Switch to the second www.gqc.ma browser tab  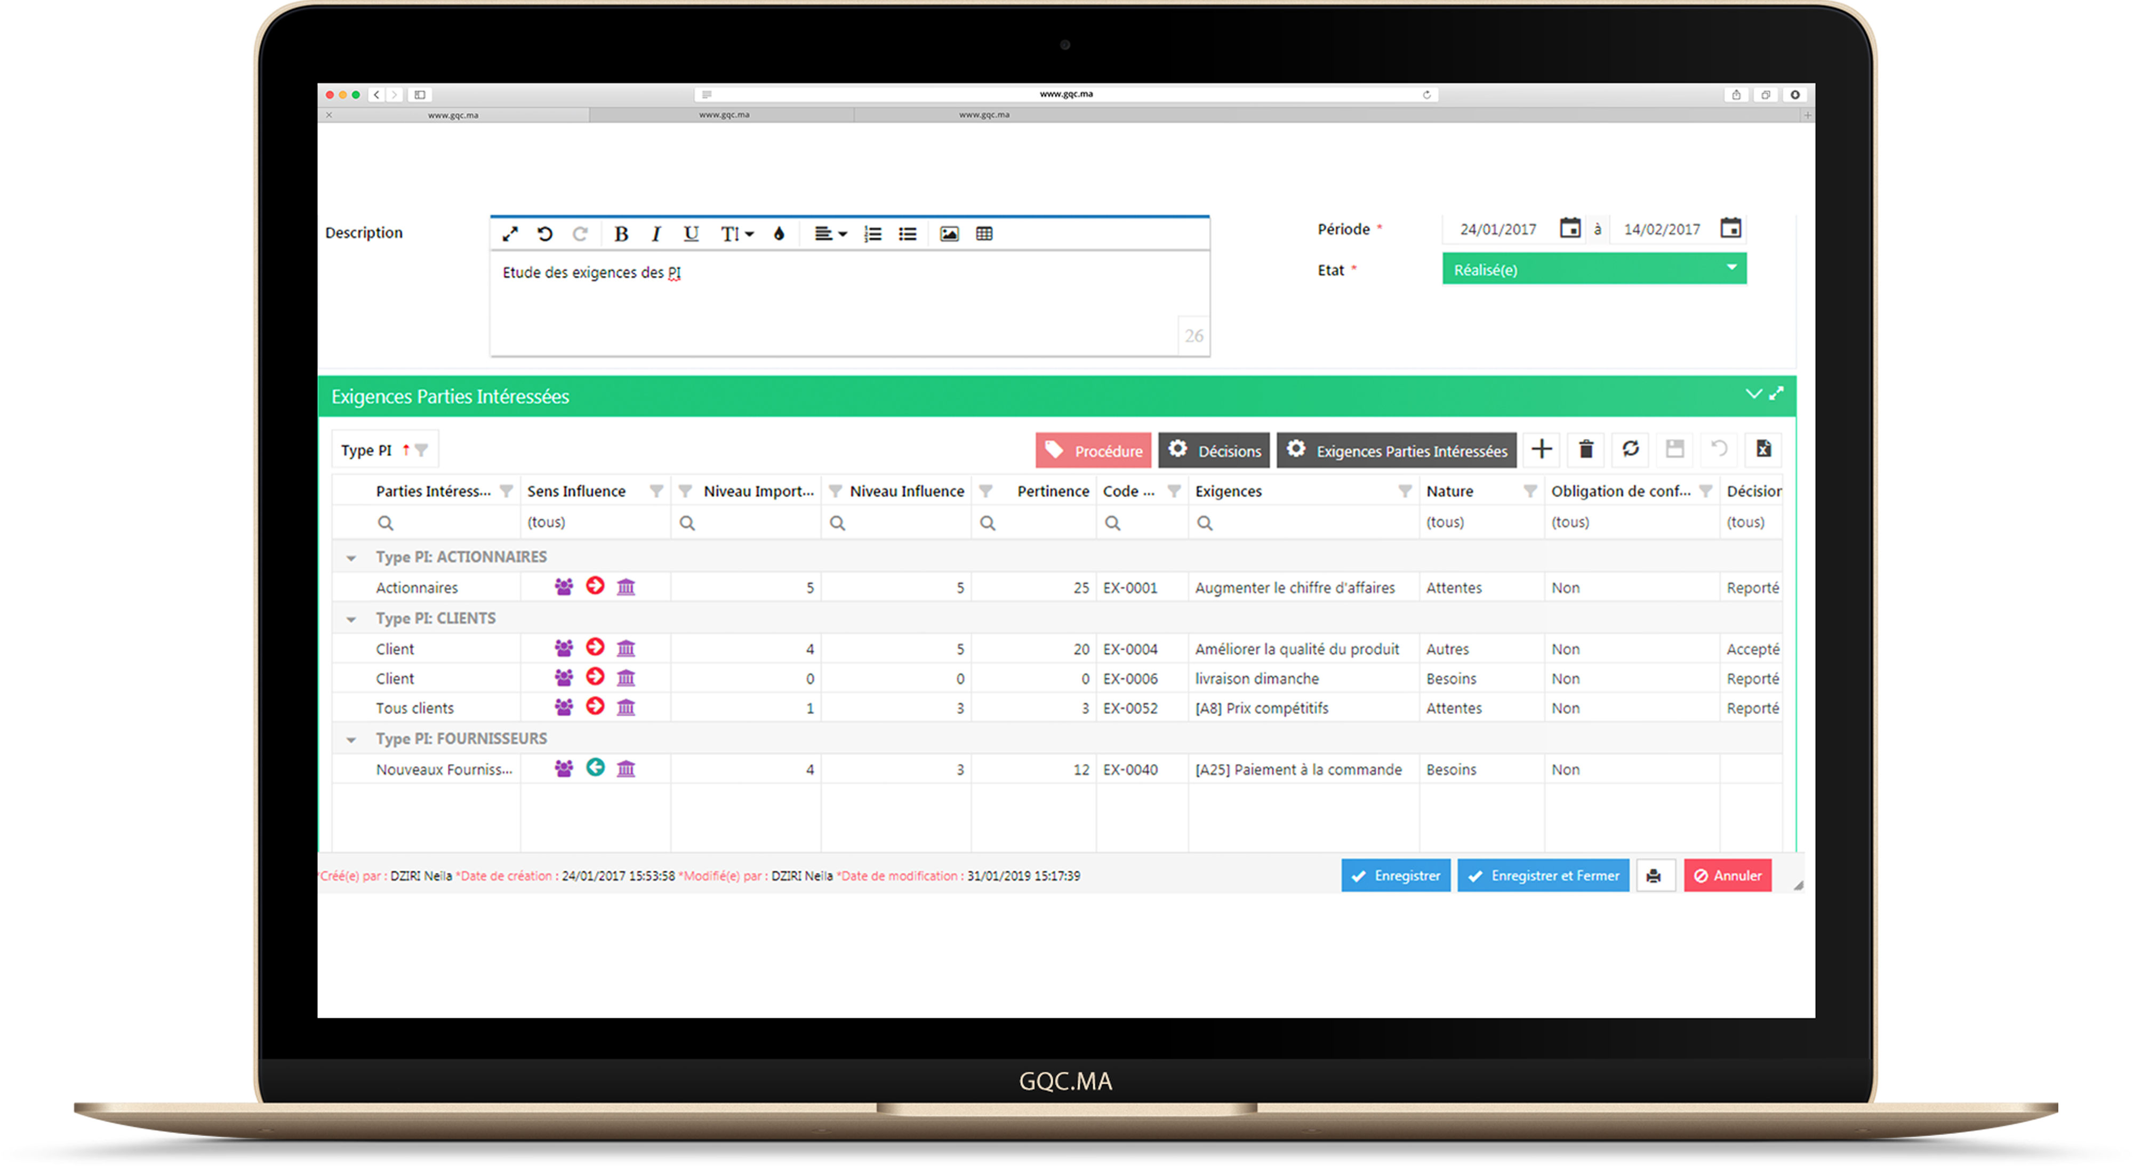tap(724, 115)
